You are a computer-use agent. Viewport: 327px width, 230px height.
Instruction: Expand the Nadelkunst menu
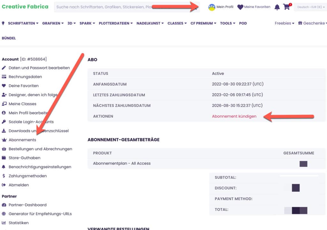tap(150, 23)
